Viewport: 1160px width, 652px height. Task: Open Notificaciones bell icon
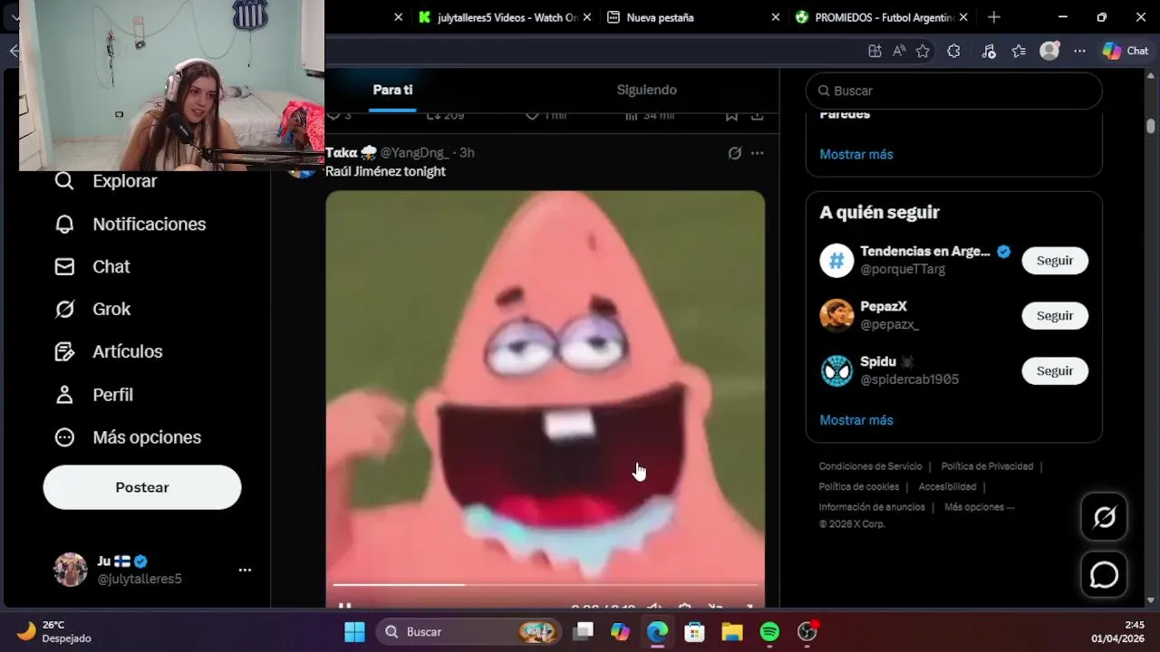coord(64,224)
